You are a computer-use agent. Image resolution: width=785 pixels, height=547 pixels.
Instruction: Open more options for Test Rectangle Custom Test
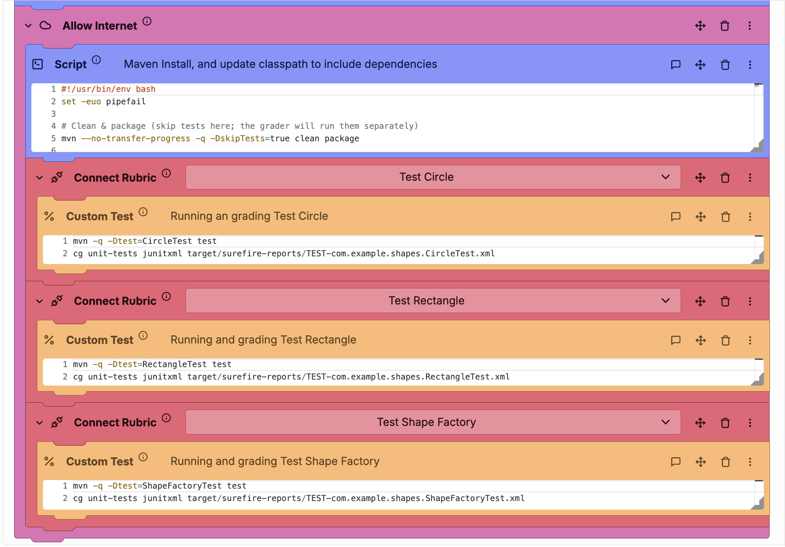point(750,340)
